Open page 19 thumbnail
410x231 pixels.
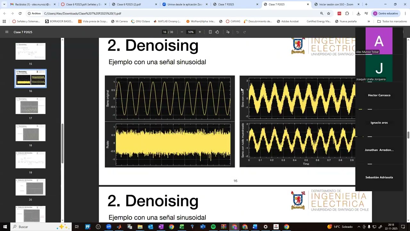point(30,160)
